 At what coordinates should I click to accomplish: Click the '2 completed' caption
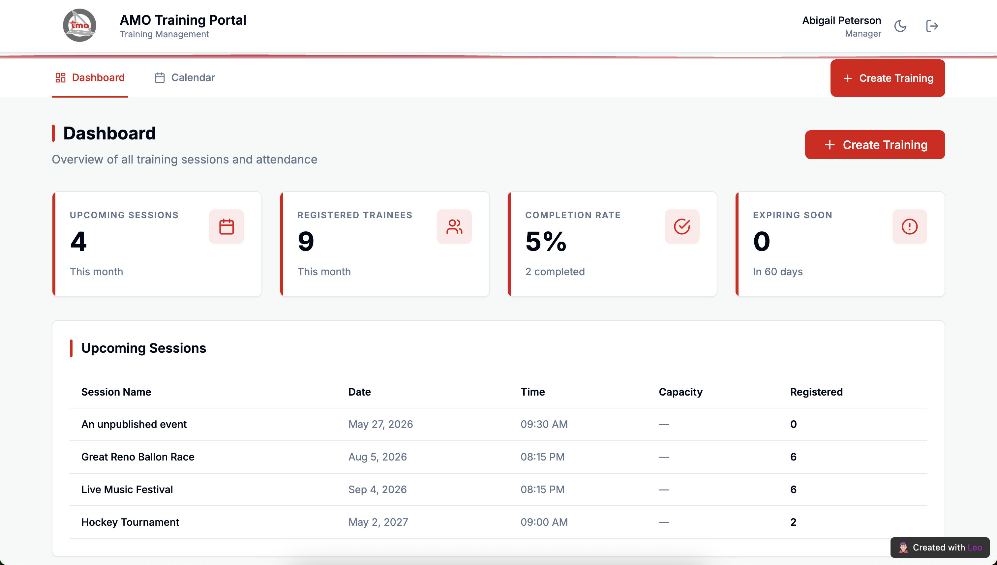pyautogui.click(x=555, y=272)
